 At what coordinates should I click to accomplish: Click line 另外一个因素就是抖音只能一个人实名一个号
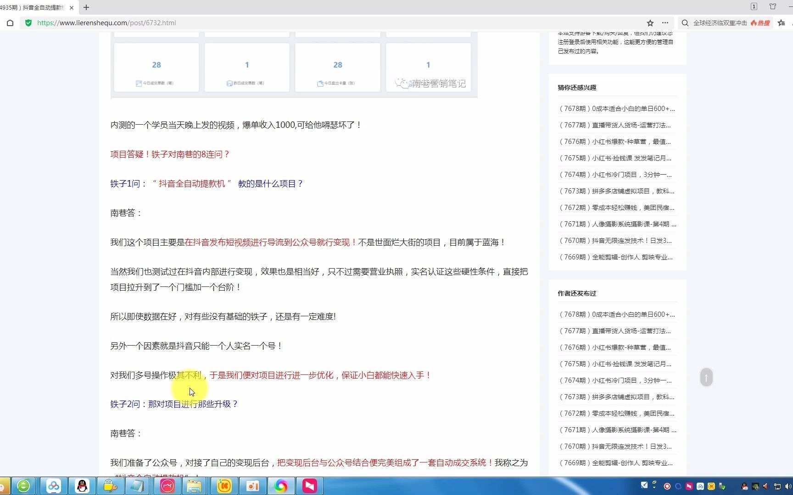pos(196,346)
